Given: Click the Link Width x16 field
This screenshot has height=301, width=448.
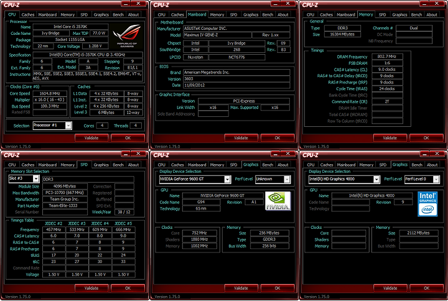Looking at the screenshot, I should [x=213, y=108].
